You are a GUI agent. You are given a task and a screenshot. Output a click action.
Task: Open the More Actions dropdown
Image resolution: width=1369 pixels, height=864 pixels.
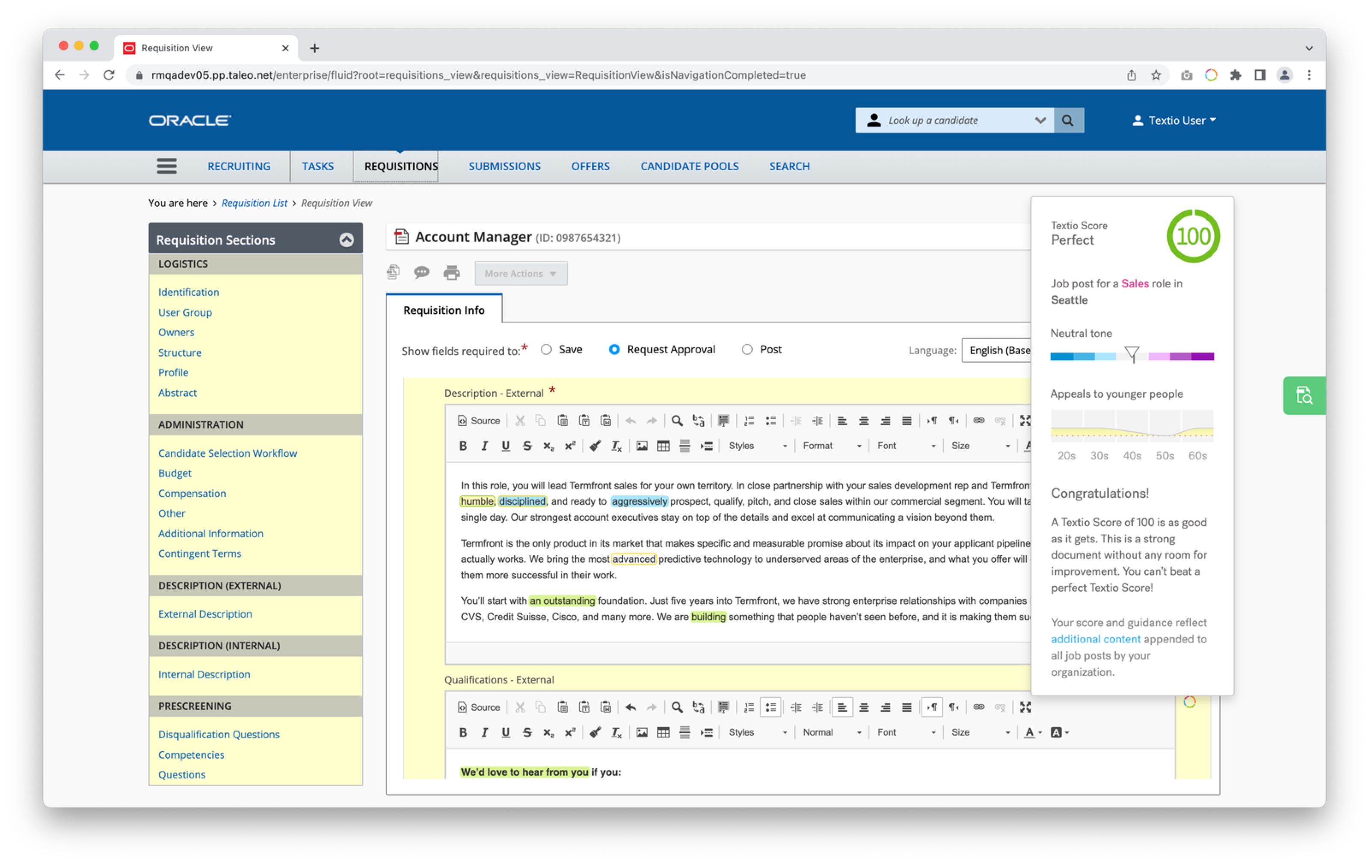[x=520, y=273]
